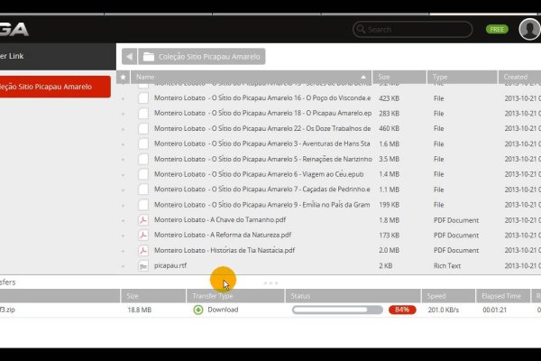541x361 pixels.
Task: Click the folder icon in the breadcrumb
Action: point(148,57)
